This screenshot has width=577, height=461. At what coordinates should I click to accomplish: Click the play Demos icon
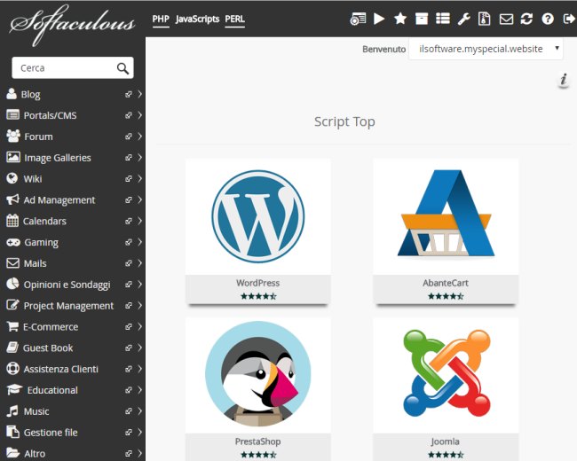(x=379, y=19)
